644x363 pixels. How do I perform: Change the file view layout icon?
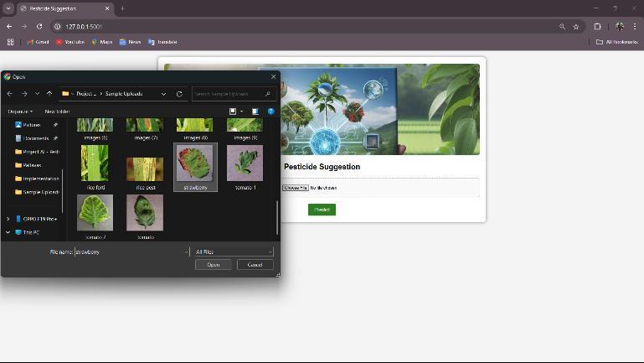tap(233, 111)
